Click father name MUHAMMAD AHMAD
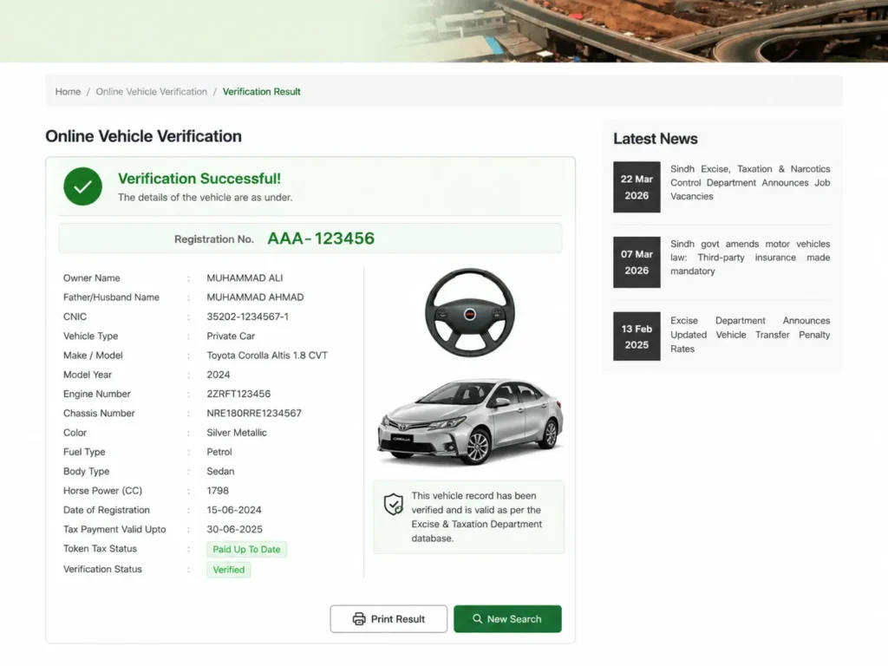This screenshot has width=888, height=666. pos(255,297)
